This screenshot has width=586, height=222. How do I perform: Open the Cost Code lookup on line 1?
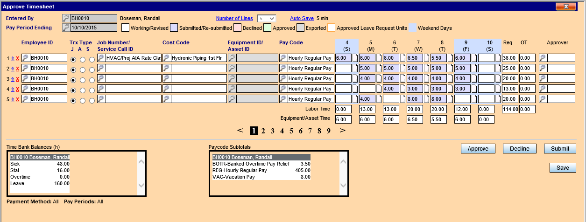pyautogui.click(x=166, y=58)
